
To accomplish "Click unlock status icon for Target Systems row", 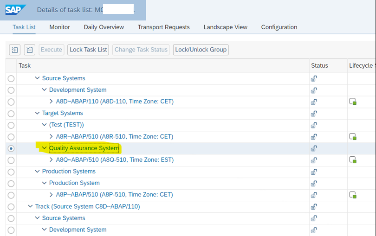I will click(314, 114).
